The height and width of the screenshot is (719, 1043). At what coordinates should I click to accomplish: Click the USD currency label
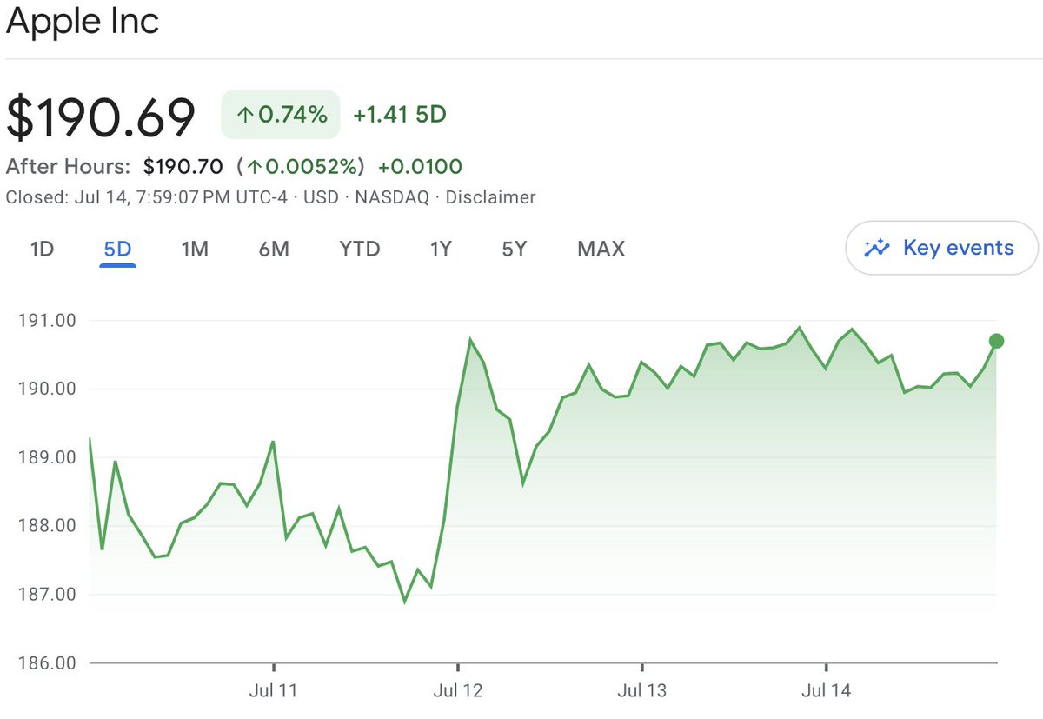coord(322,197)
